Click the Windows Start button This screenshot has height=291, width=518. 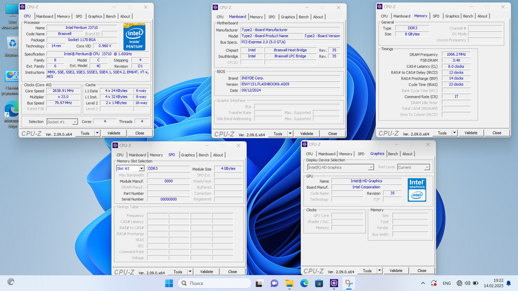pos(169,283)
